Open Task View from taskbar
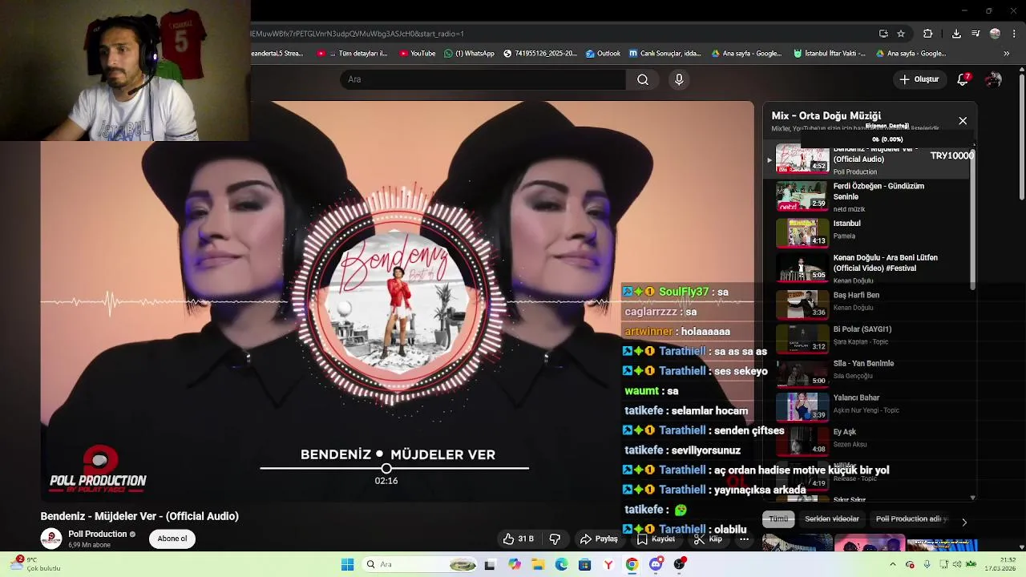The height and width of the screenshot is (577, 1026). pos(490,564)
